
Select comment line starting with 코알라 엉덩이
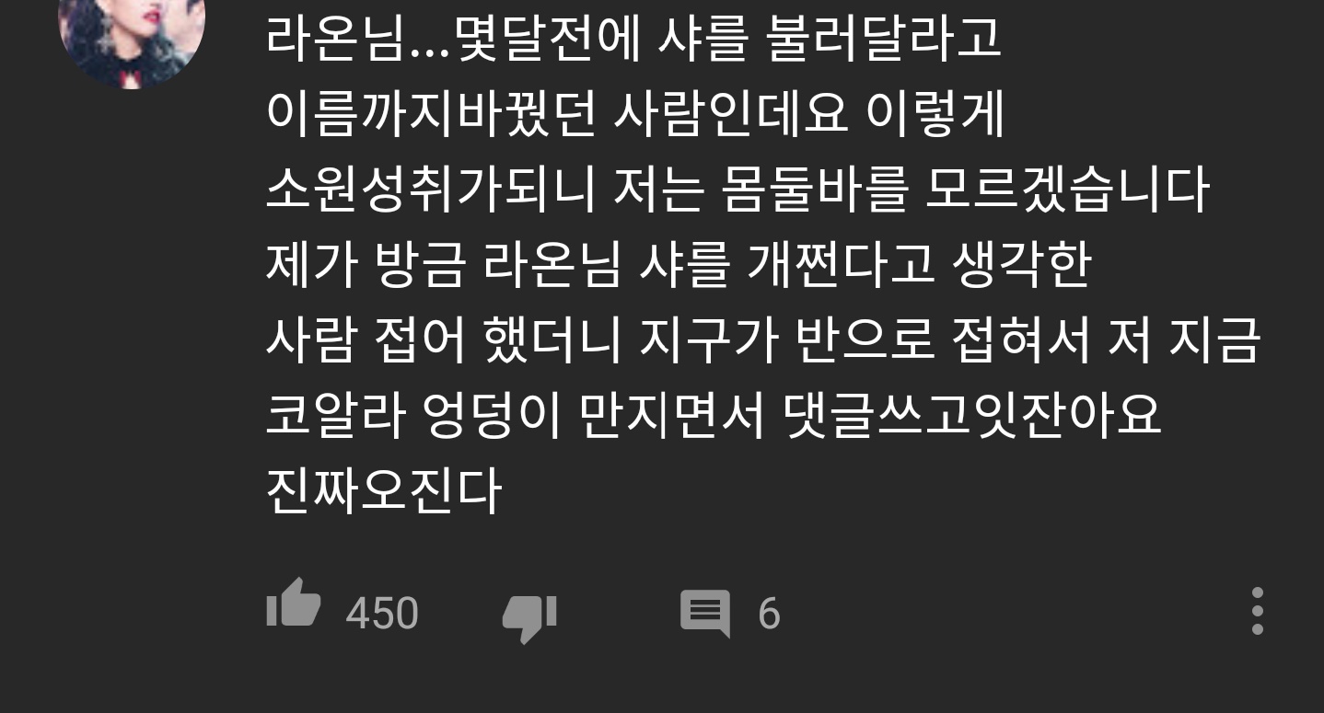[x=714, y=417]
